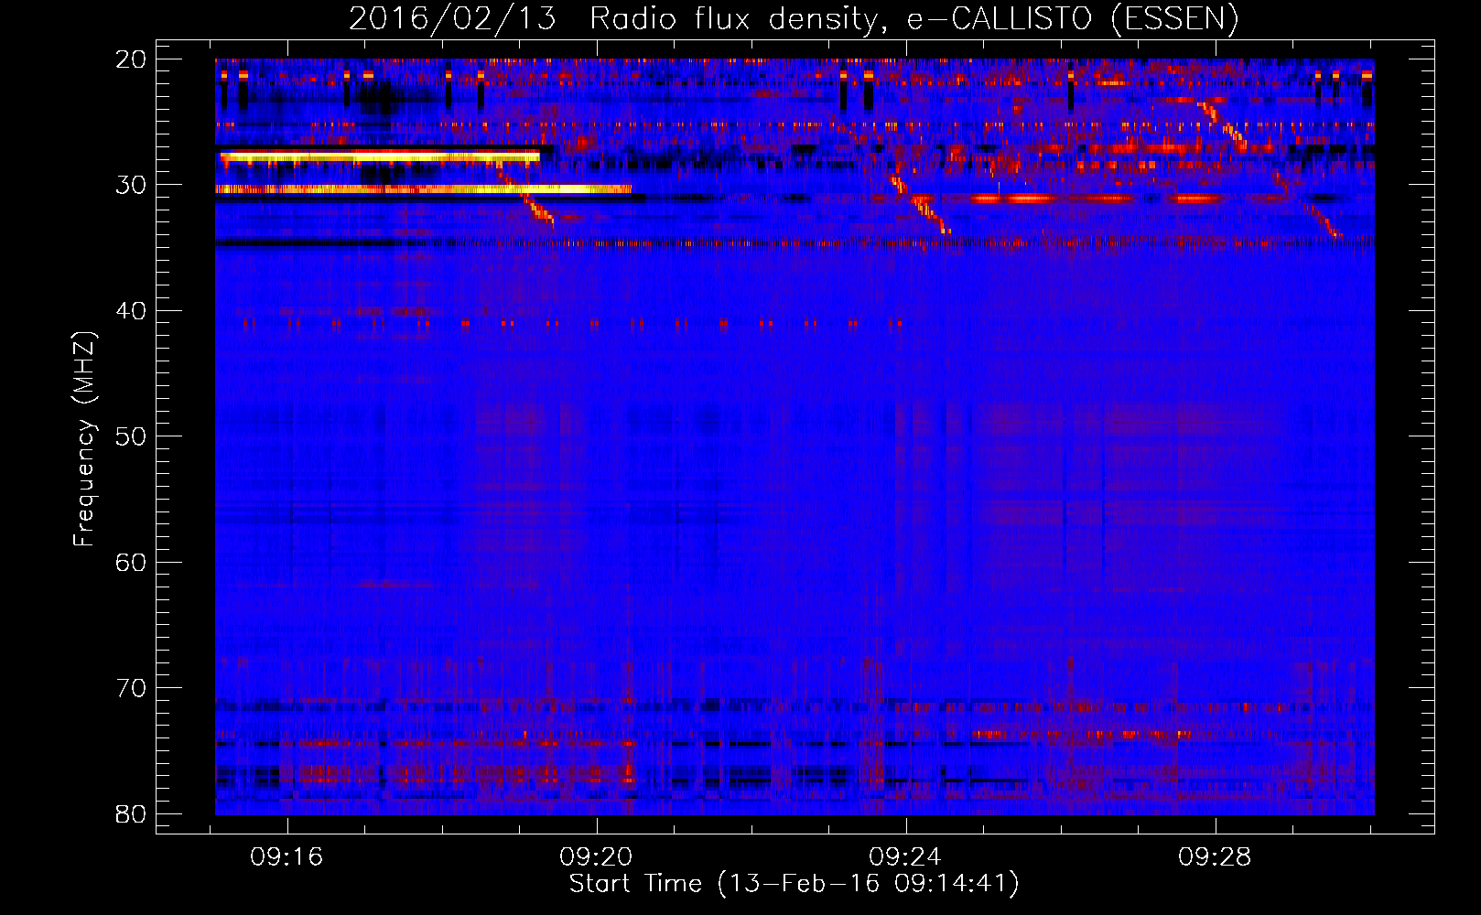Click the drifting burst ending near 09:19 at 33 MHz
The image size is (1481, 915).
[x=526, y=195]
